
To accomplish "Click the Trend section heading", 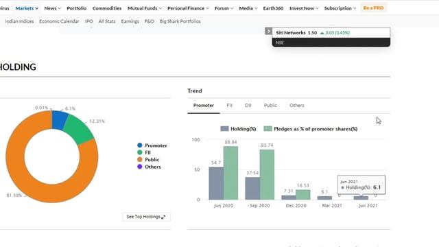I will pos(195,91).
